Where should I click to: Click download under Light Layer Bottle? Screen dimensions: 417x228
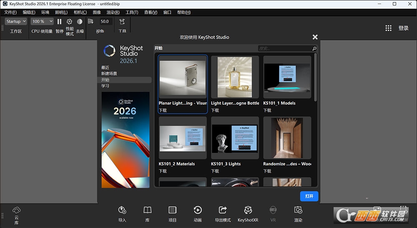coord(215,110)
